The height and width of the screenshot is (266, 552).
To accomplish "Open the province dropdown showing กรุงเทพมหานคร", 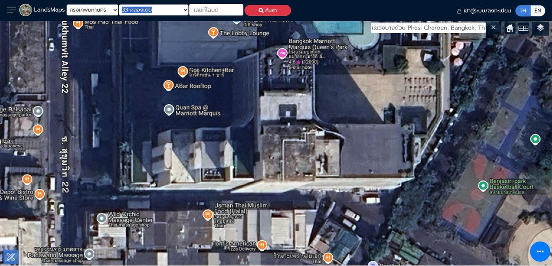I will [92, 10].
